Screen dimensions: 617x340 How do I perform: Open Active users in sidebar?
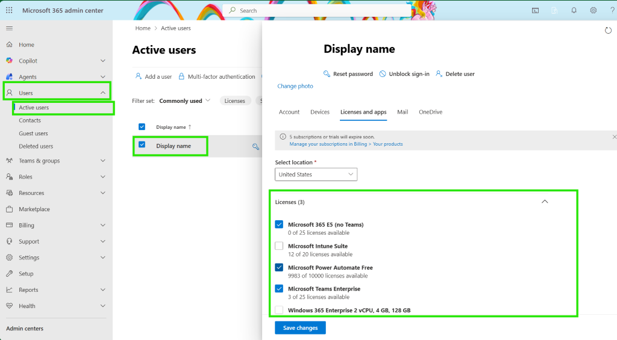point(34,107)
